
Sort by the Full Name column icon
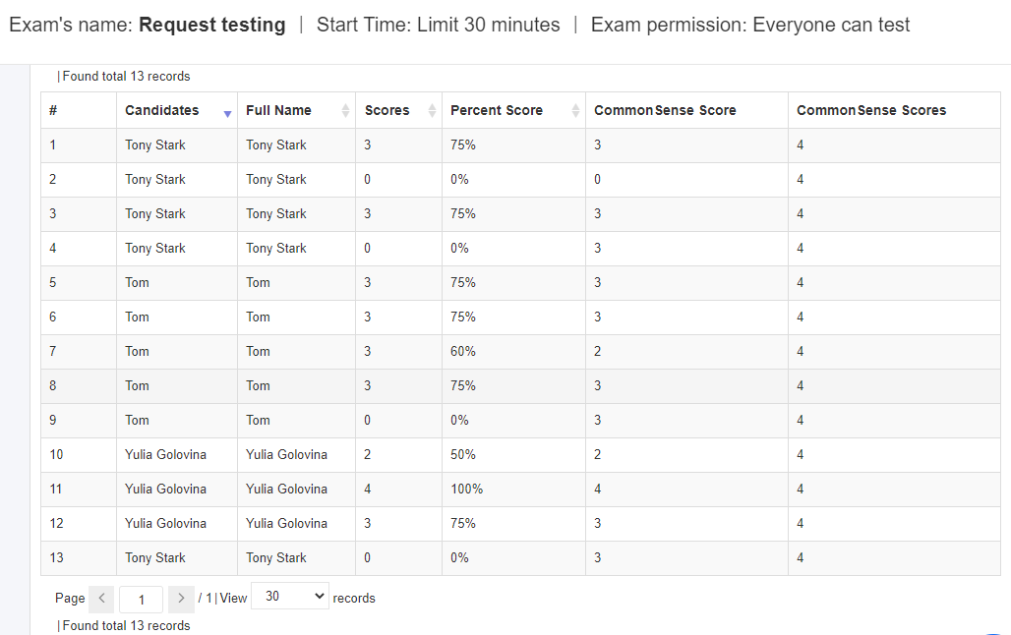[x=345, y=111]
